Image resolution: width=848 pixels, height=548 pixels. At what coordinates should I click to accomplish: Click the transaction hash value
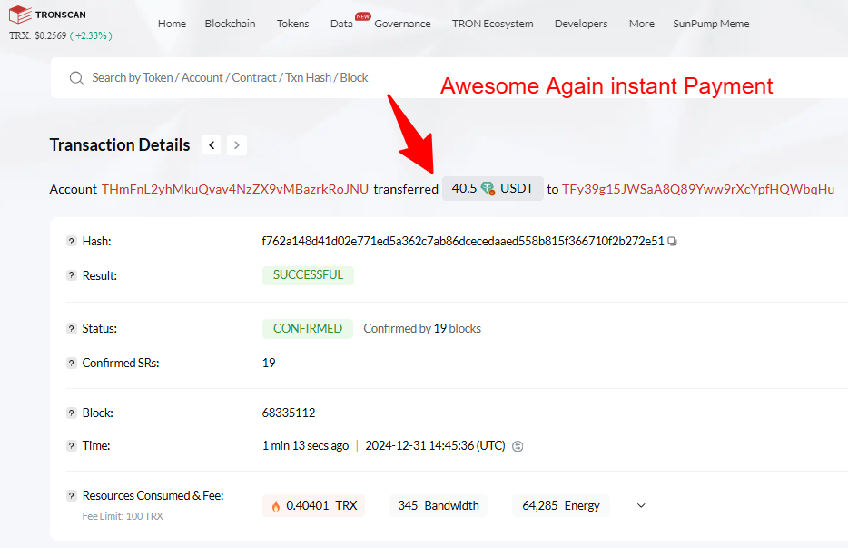(x=463, y=242)
